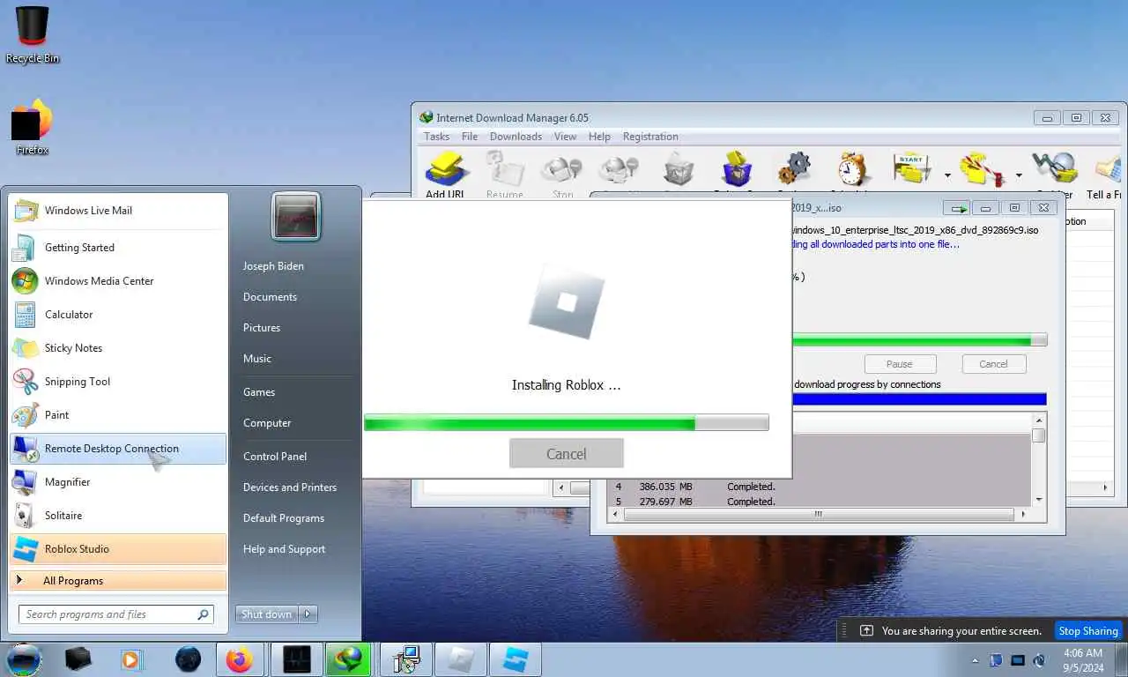Image resolution: width=1128 pixels, height=677 pixels.
Task: Click the Start Queue icon in IDM
Action: click(x=912, y=169)
